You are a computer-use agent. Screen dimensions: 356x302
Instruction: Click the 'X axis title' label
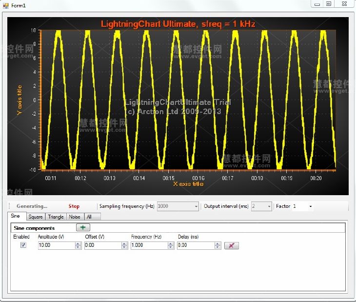tap(188, 184)
